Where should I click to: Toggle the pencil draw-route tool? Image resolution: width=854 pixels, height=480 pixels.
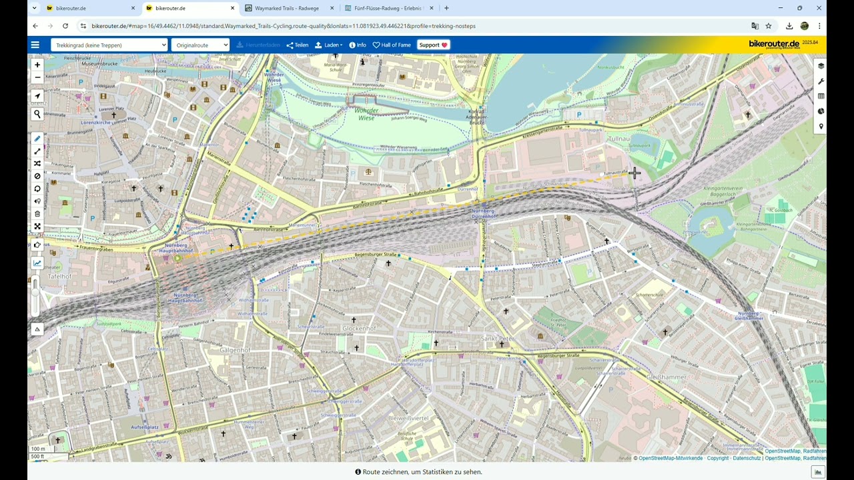coord(37,139)
